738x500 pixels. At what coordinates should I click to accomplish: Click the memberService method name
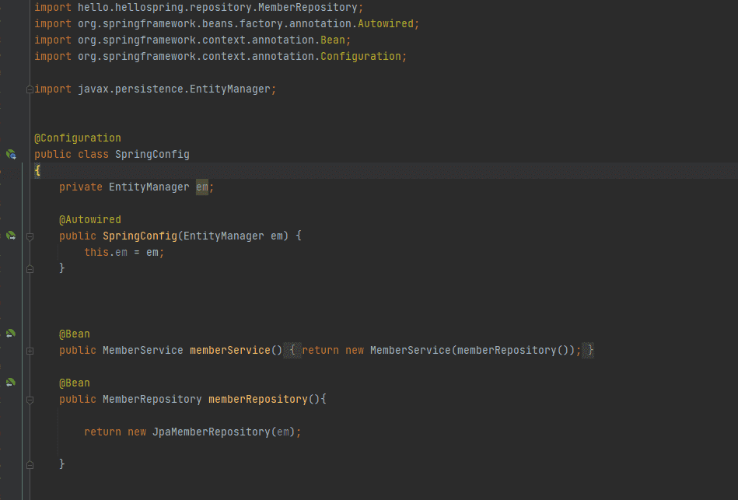(229, 350)
